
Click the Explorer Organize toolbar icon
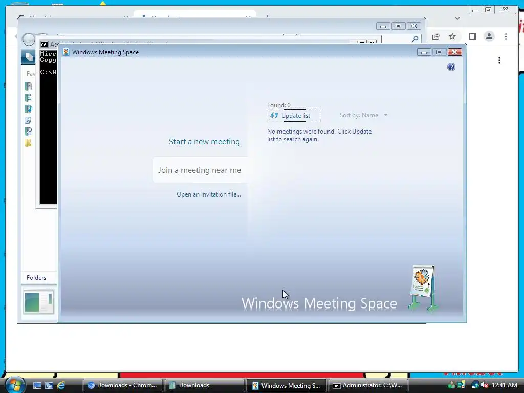coord(28,56)
